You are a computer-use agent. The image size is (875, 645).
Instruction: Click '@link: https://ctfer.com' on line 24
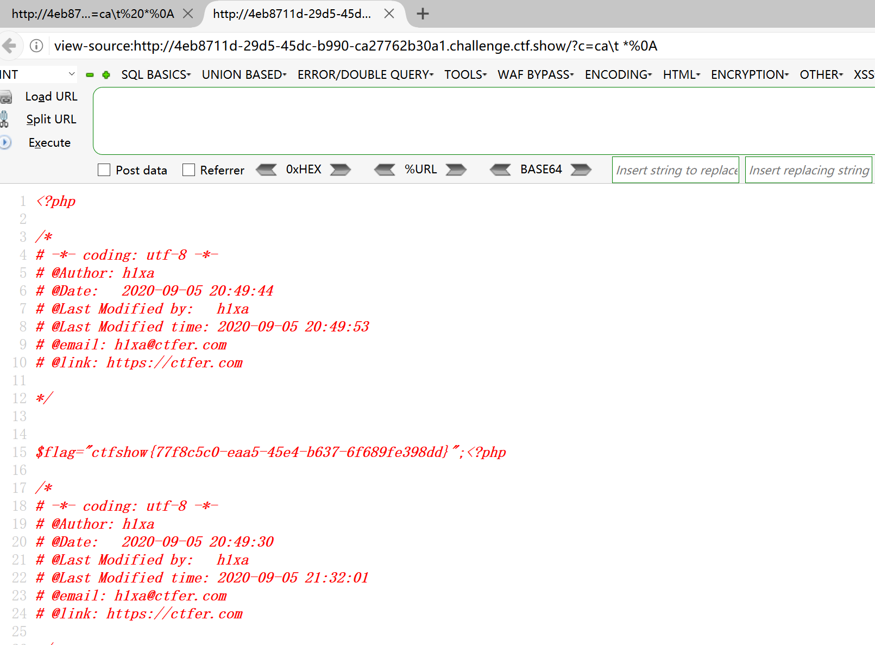(x=139, y=613)
